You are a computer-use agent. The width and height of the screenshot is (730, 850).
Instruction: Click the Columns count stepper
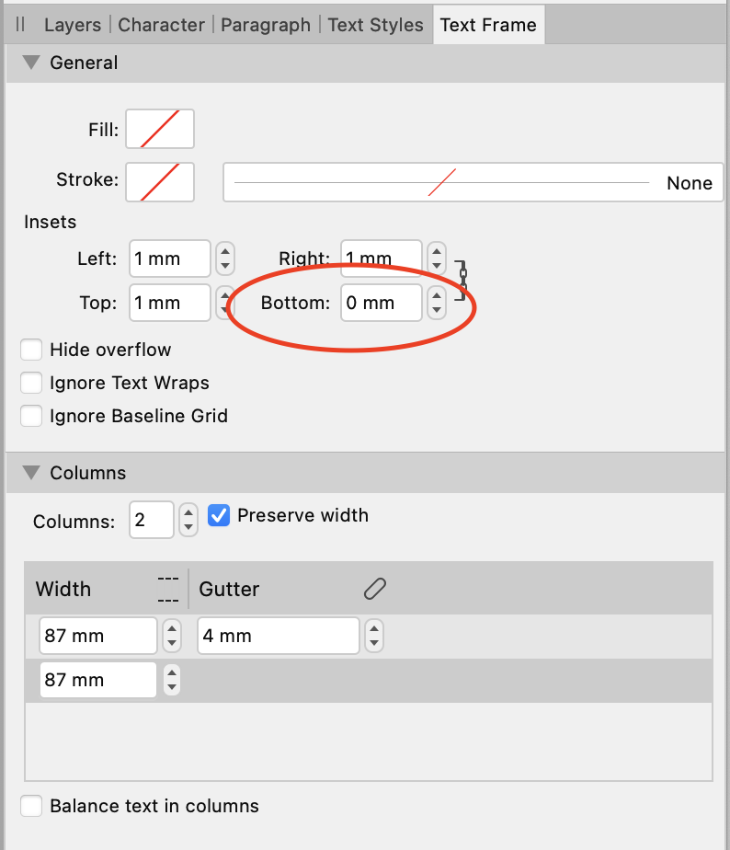coord(188,521)
